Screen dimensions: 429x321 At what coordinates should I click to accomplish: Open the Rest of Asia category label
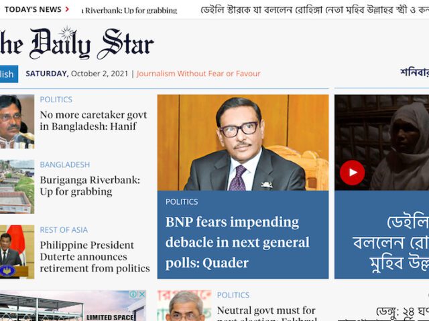tap(64, 230)
